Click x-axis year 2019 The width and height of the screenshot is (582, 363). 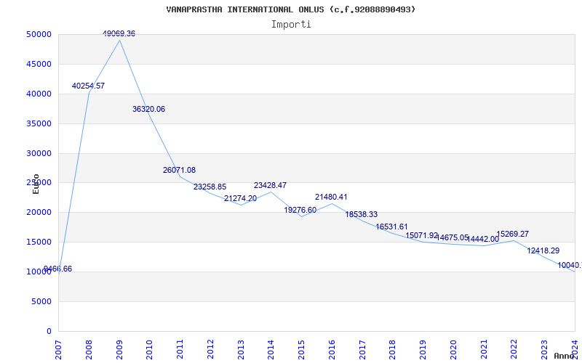[x=423, y=350]
